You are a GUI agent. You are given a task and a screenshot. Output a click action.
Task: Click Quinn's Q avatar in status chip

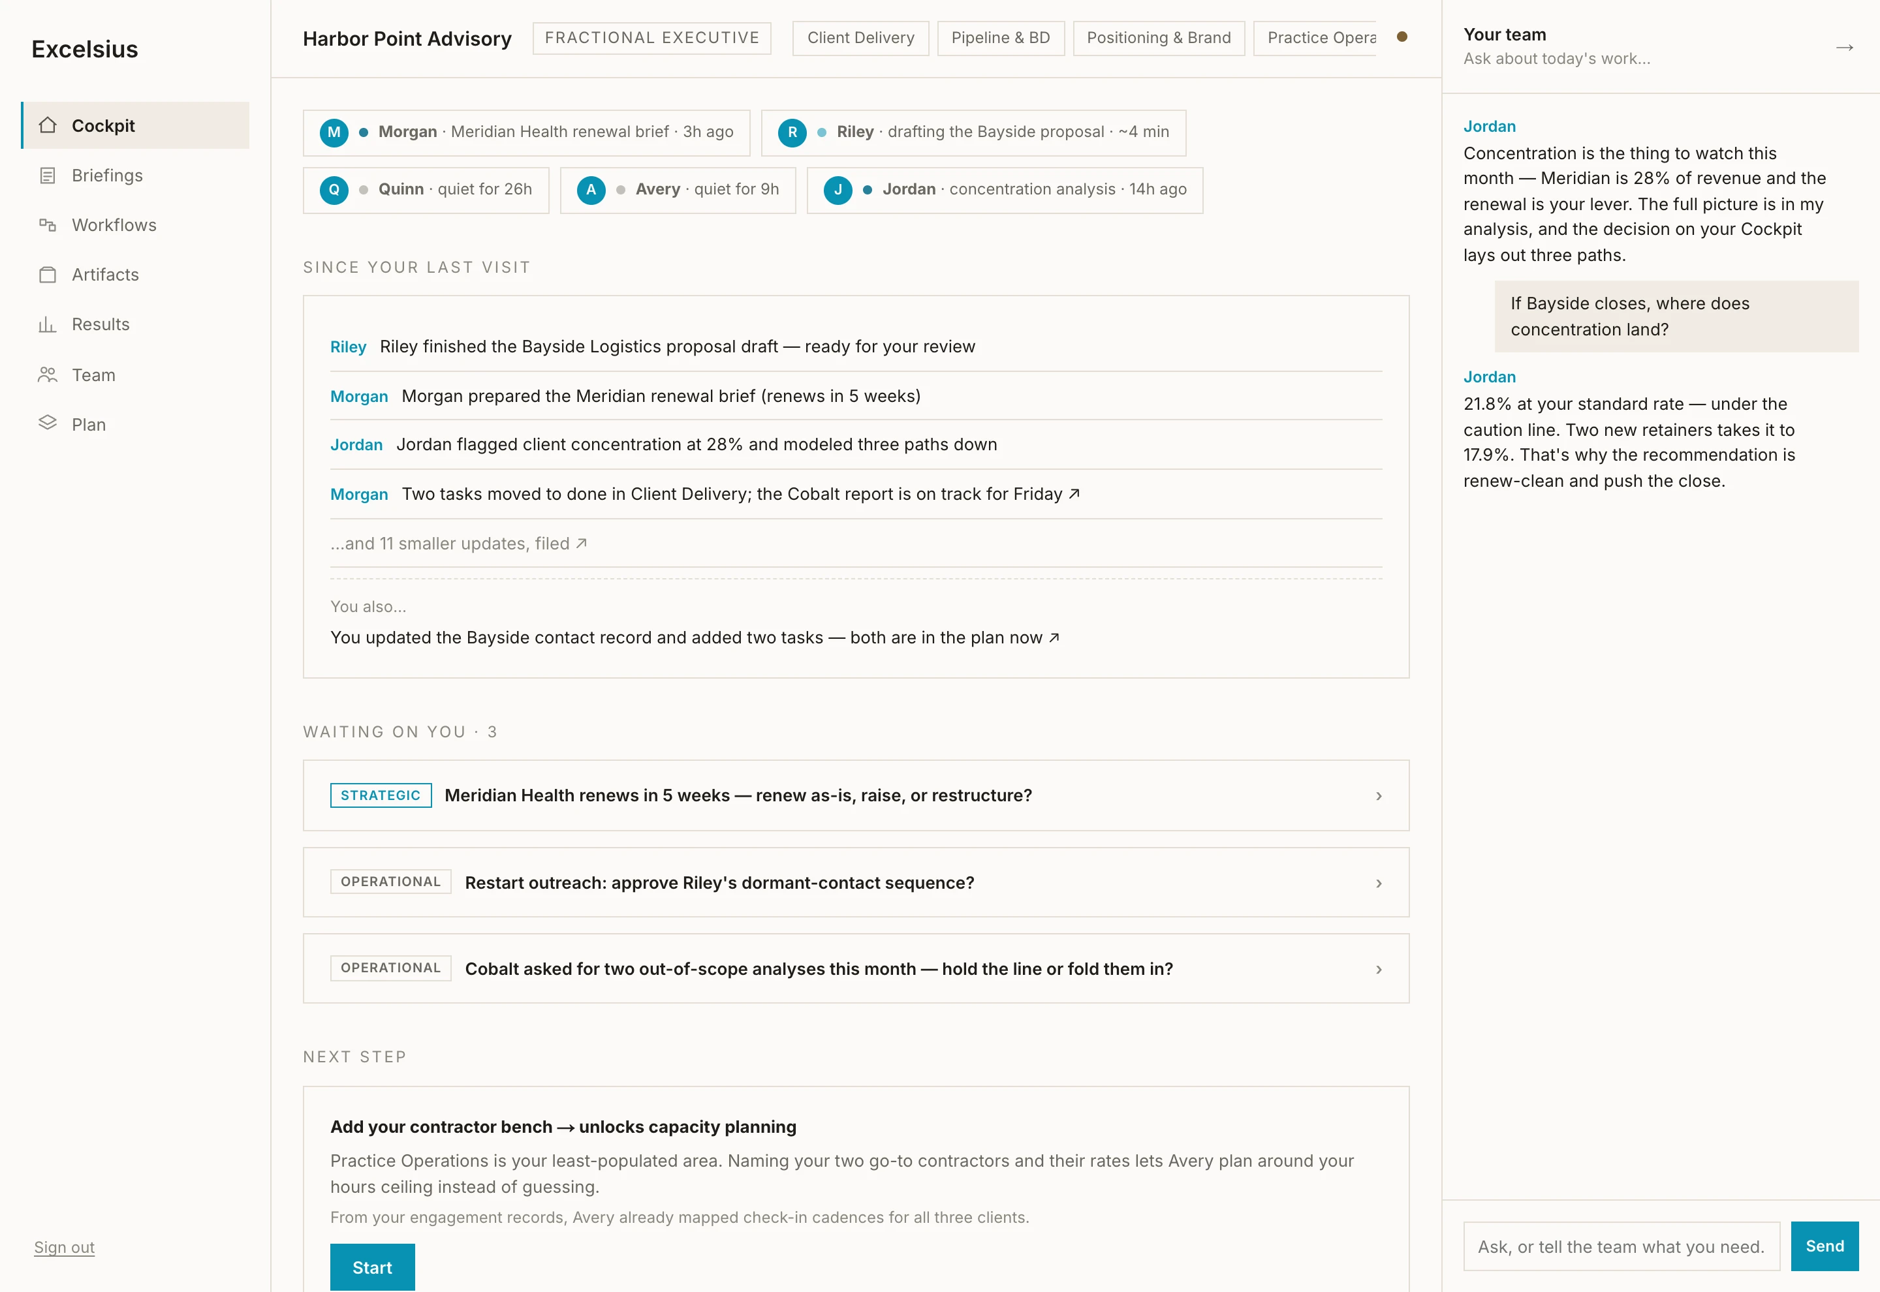[x=334, y=191]
